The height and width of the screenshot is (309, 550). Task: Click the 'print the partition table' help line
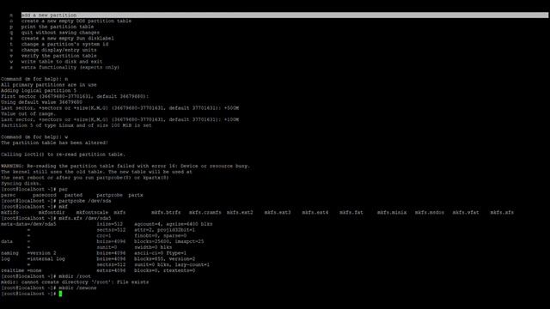pos(58,27)
